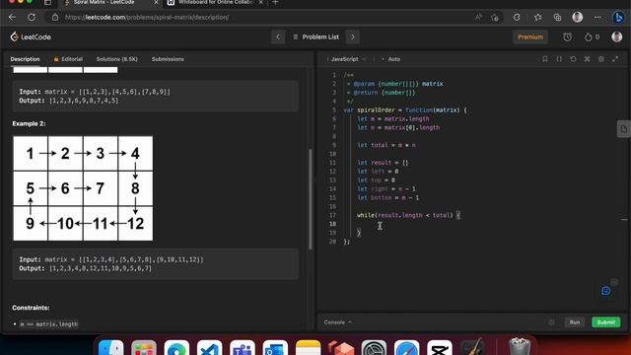Submit the solution with Submit button
This screenshot has width=631, height=355.
pos(606,322)
